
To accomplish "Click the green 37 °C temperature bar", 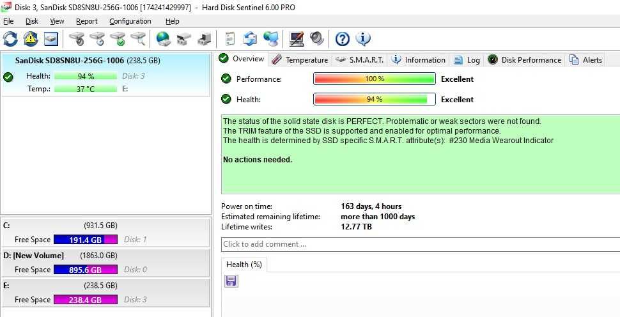I will tap(86, 89).
